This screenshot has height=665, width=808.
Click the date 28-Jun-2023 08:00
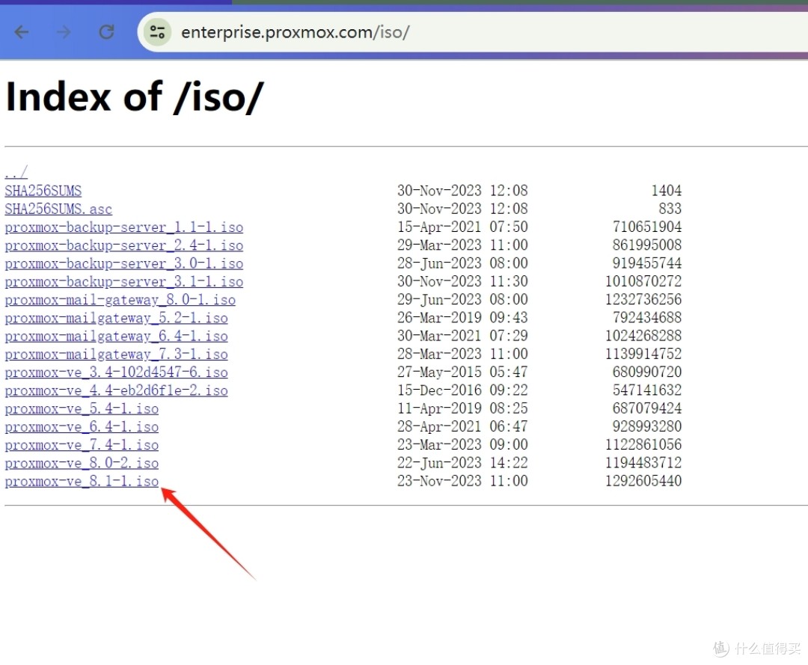point(462,263)
